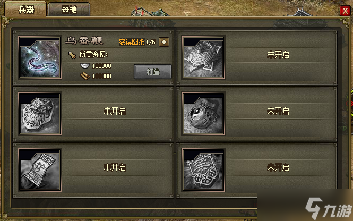Click the locked yin-yang pouch icon
Viewport: 353px width, 221px height.
click(x=203, y=114)
